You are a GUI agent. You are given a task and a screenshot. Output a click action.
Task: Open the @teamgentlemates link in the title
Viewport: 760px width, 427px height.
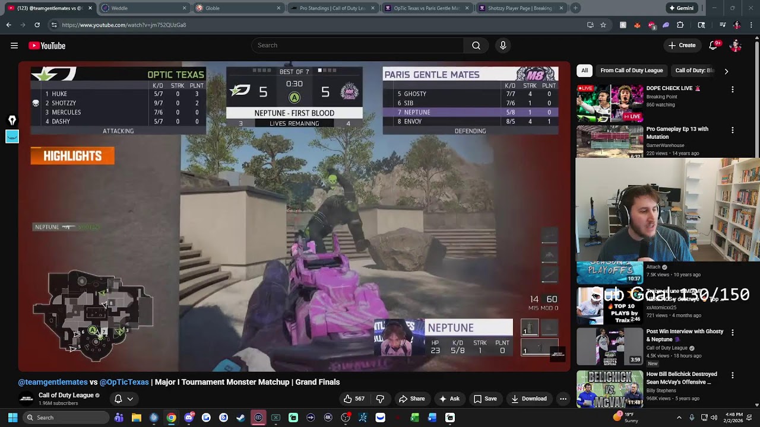pyautogui.click(x=53, y=383)
